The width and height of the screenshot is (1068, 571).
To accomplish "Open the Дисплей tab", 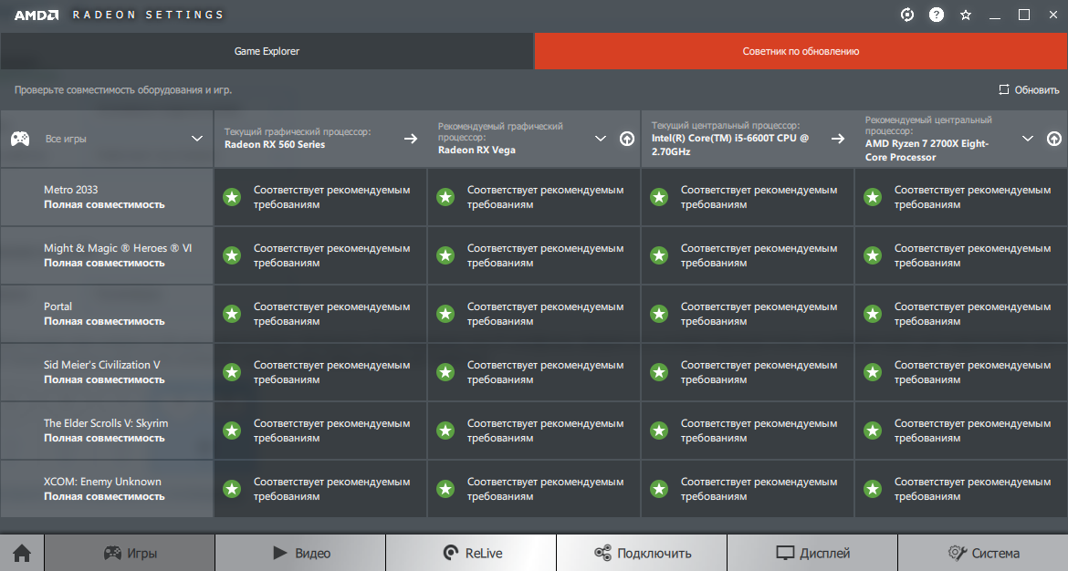I will 812,553.
